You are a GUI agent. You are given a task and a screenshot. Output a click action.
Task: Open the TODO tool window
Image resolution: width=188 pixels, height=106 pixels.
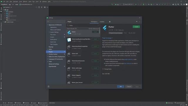[x=11, y=103]
